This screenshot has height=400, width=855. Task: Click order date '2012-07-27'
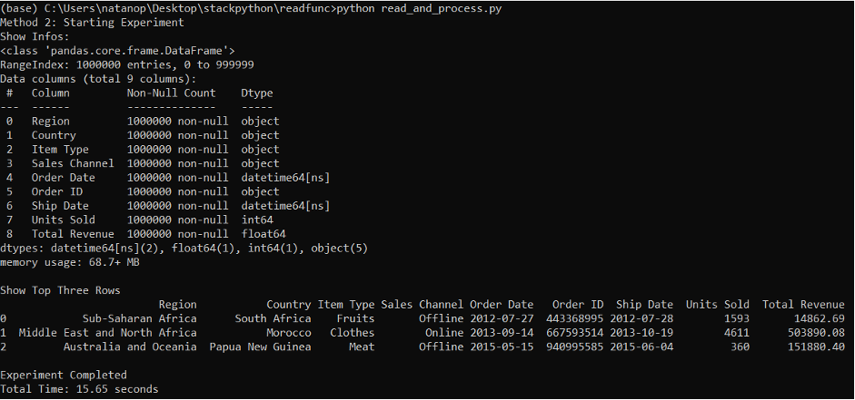502,319
